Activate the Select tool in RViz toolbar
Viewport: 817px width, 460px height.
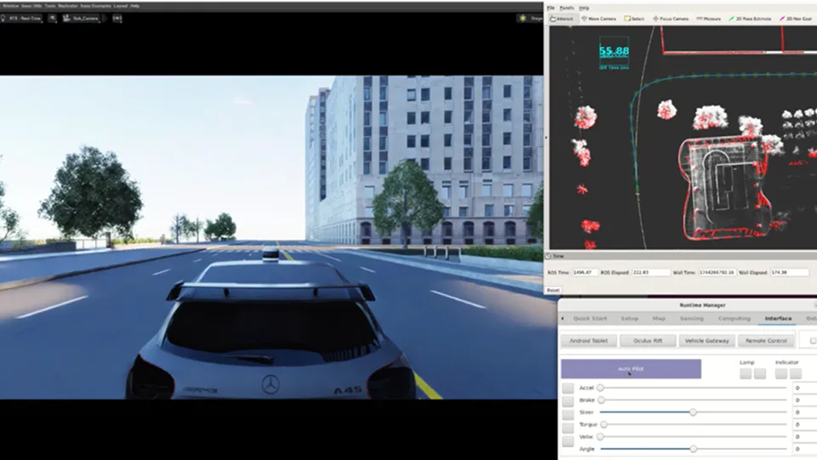[634, 18]
